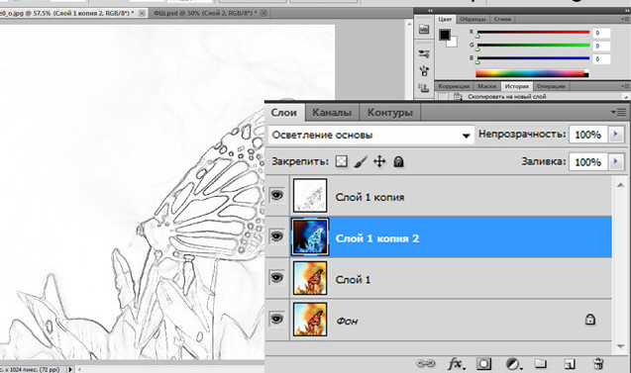631x373 pixels.
Task: Click the Заливка 100% field
Action: click(x=588, y=161)
